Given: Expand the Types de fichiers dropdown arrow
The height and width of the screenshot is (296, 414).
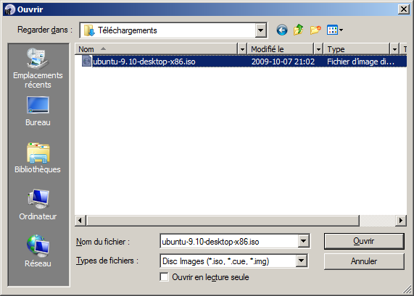Looking at the screenshot, I should coord(302,261).
